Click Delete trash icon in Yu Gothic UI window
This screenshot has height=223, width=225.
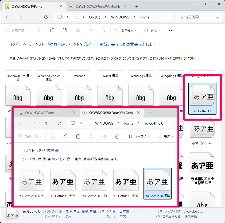point(117,136)
